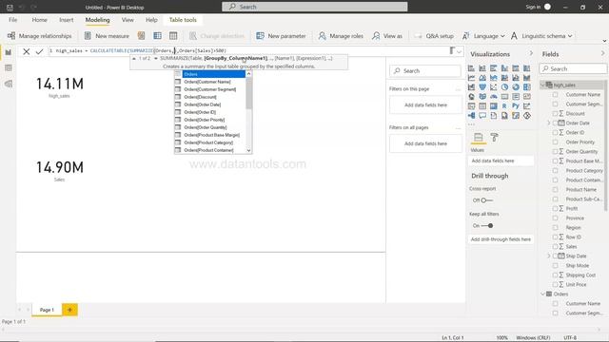Expand the Order Date hierarchy
Image resolution: width=609 pixels, height=342 pixels.
pos(549,123)
